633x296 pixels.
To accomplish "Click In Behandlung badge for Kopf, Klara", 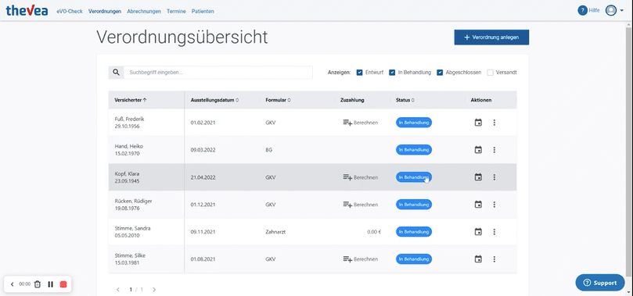I will click(414, 177).
